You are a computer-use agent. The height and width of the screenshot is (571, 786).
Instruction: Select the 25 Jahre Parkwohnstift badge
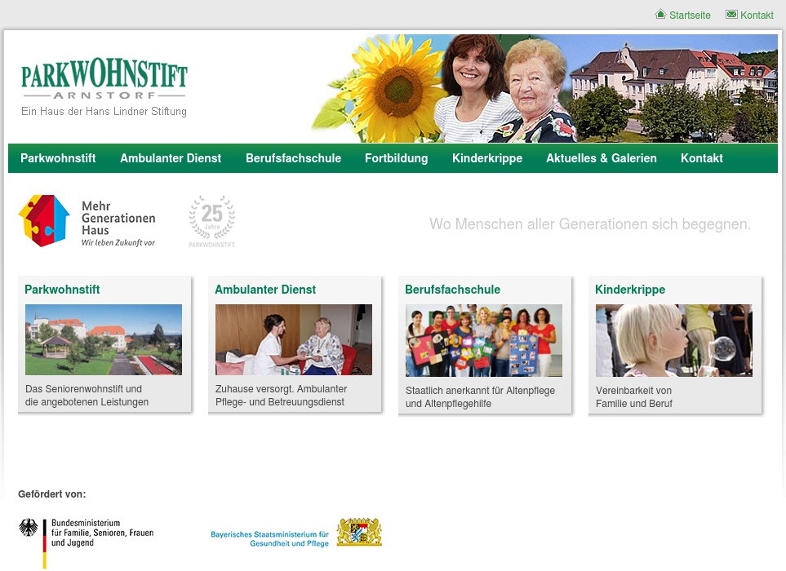(211, 220)
